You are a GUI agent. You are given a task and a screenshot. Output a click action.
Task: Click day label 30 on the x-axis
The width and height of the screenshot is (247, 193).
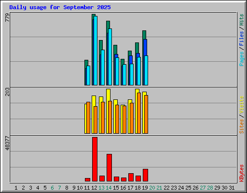coord(224,188)
